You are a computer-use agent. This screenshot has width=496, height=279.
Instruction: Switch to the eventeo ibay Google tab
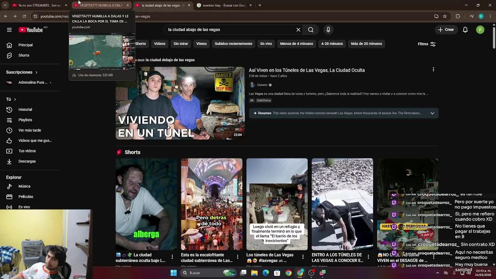coord(224,5)
